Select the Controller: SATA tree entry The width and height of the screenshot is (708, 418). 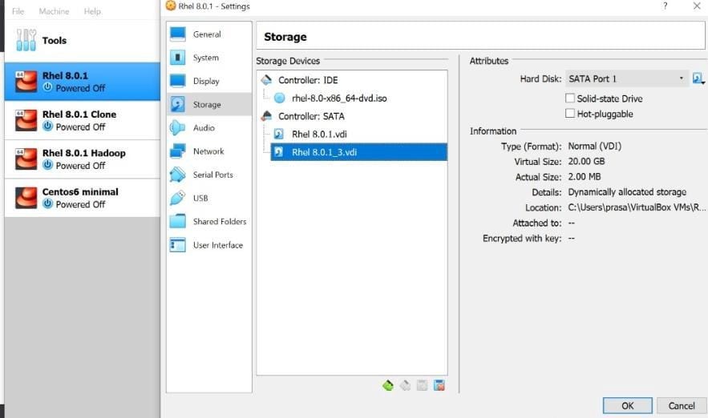coord(311,116)
